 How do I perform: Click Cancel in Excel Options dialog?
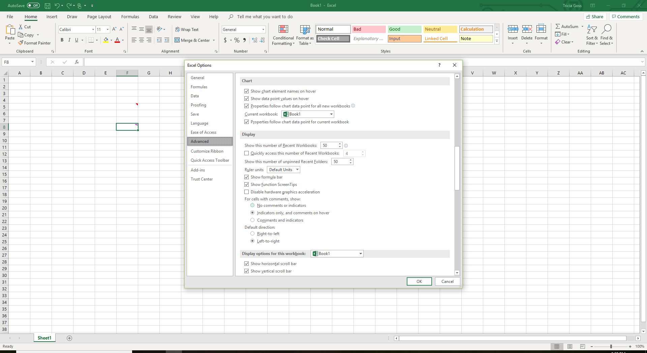(448, 282)
